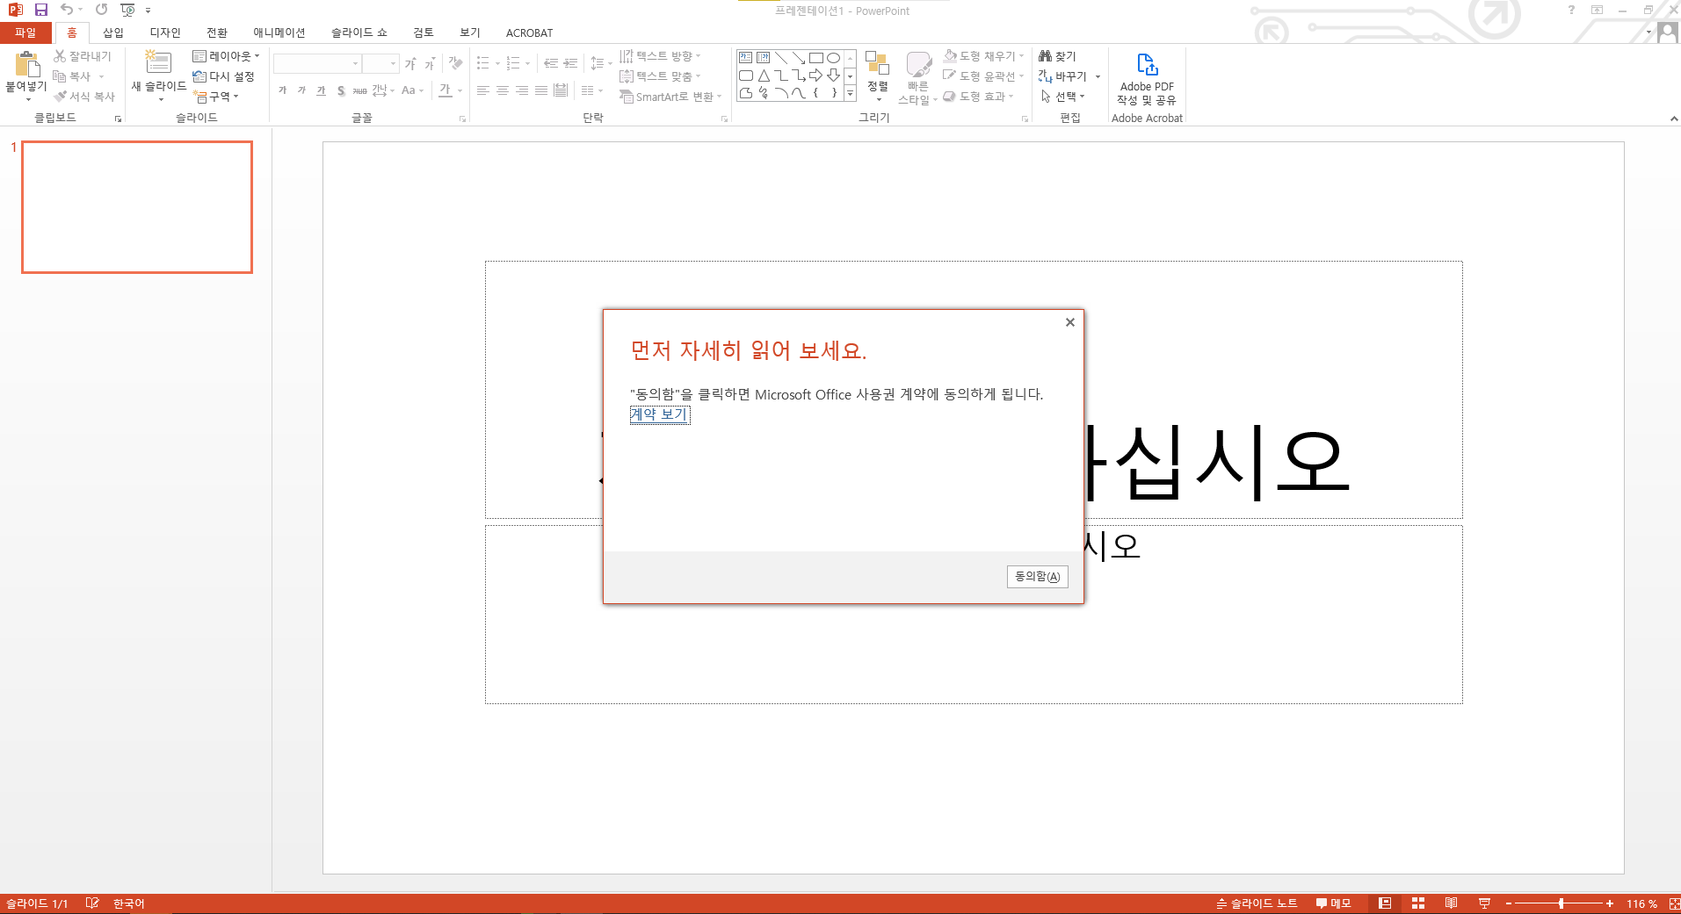Image resolution: width=1681 pixels, height=914 pixels.
Task: Toggle the comments (메모) pane
Action: point(1333,903)
